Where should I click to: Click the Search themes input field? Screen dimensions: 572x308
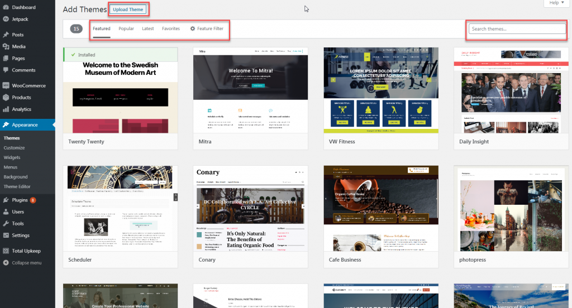[516, 29]
